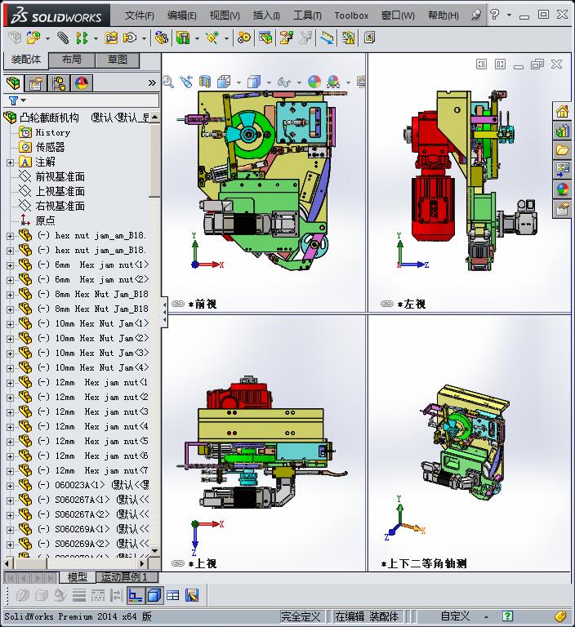Open the DisplayManager color ball tab

coord(82,83)
